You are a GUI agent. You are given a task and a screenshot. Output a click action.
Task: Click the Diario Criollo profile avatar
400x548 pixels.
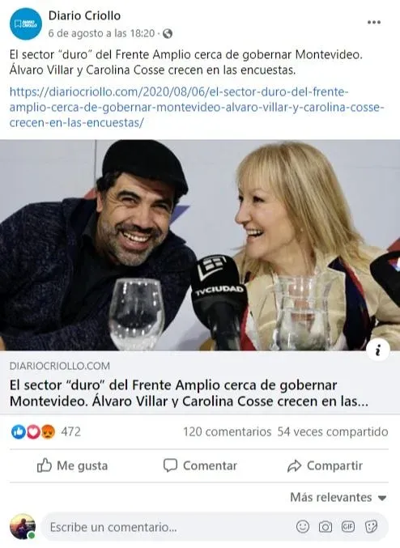26,23
